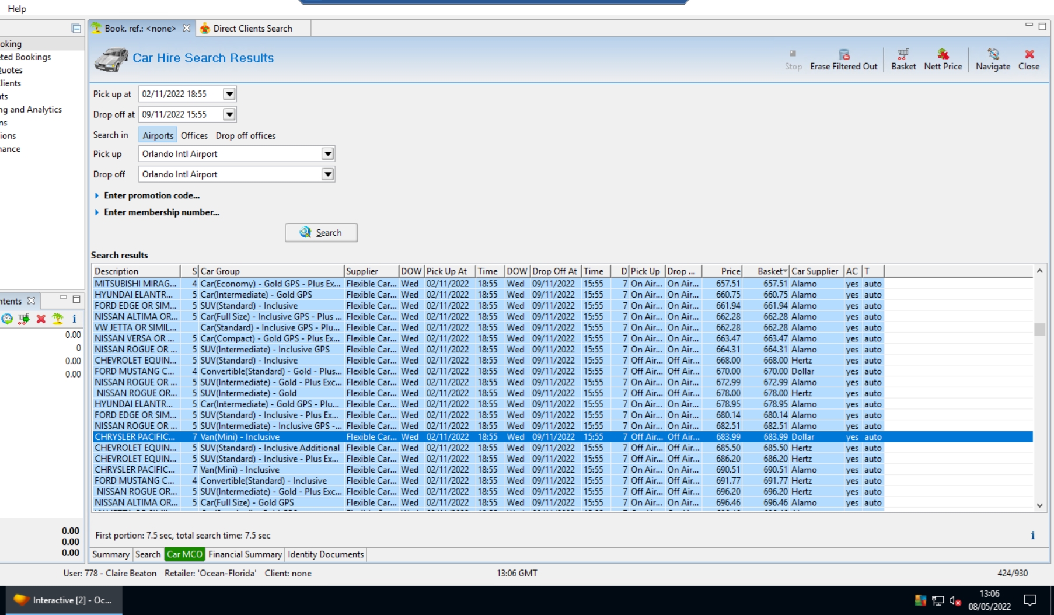Image resolution: width=1054 pixels, height=615 pixels.
Task: Maximize the lower-left panel view
Action: (x=76, y=299)
